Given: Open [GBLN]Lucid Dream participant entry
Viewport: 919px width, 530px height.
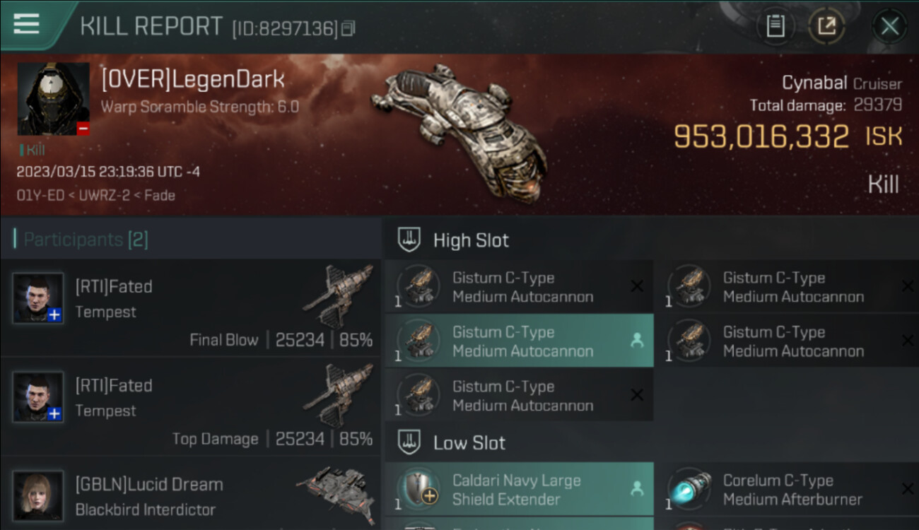Looking at the screenshot, I should [x=191, y=494].
